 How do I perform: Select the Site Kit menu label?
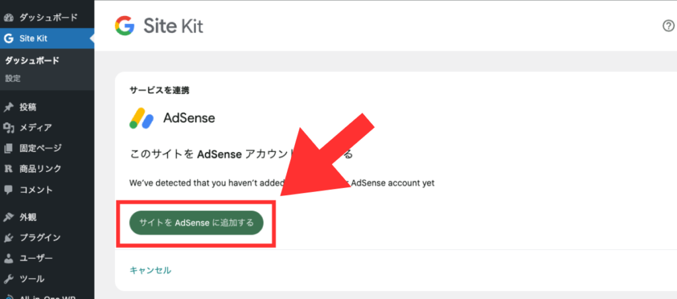[33, 38]
